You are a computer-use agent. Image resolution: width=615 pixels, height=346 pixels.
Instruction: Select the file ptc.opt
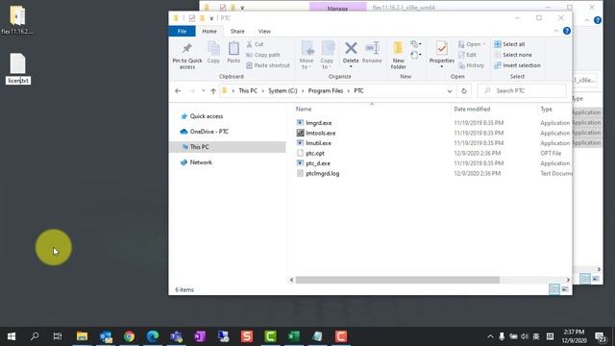315,154
